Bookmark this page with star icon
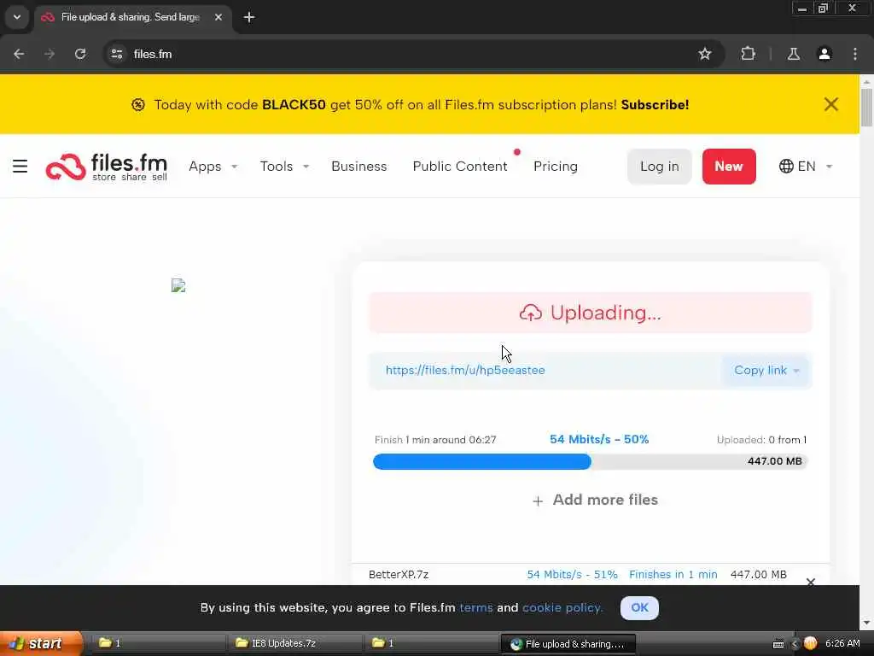 (x=704, y=54)
